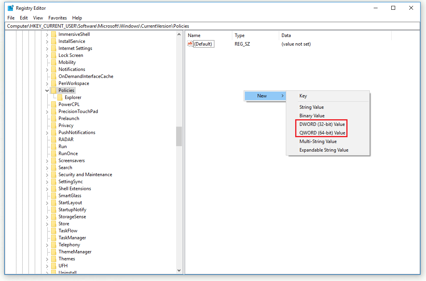The width and height of the screenshot is (426, 281).
Task: Click the Internet Settings folder icon
Action: [53, 48]
